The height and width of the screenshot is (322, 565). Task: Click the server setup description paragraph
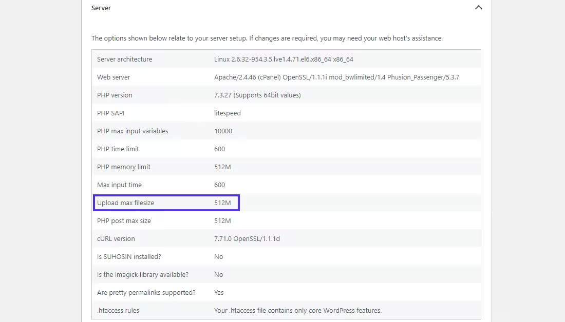267,38
